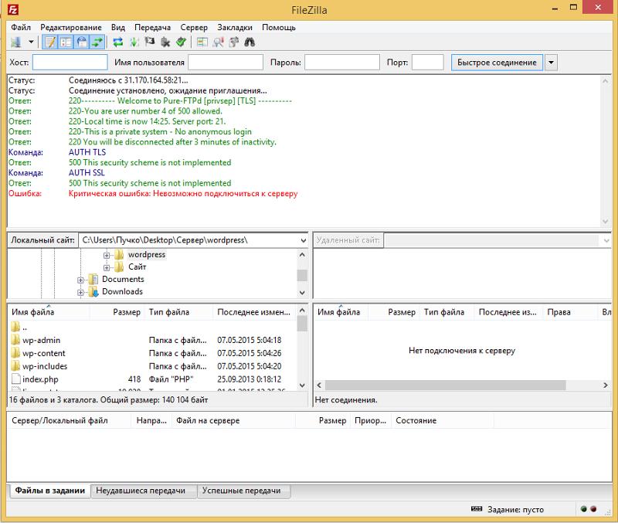
Task: Switch to the Файлы в задании tab
Action: (50, 491)
